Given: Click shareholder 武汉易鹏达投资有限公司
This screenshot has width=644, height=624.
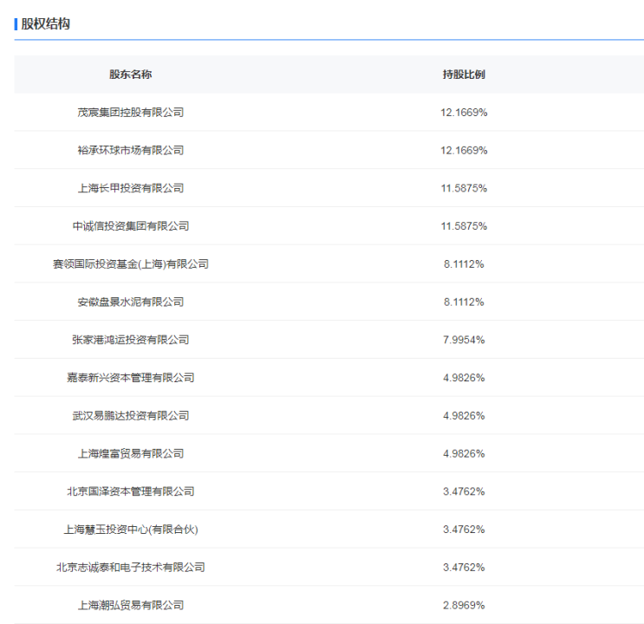Looking at the screenshot, I should (x=131, y=416).
